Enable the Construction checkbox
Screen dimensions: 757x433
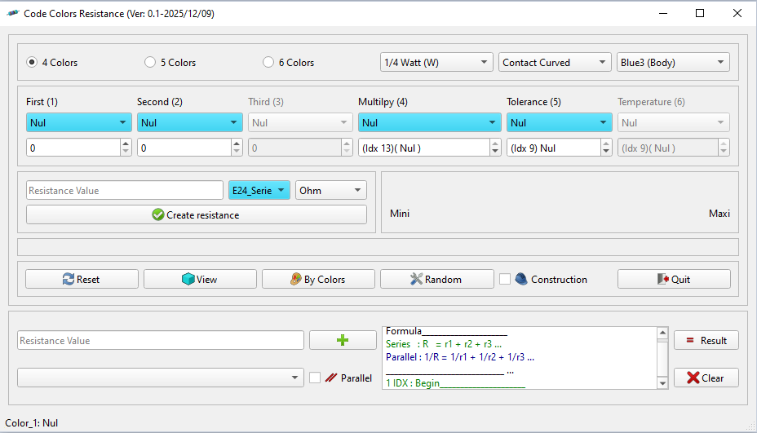coord(505,279)
